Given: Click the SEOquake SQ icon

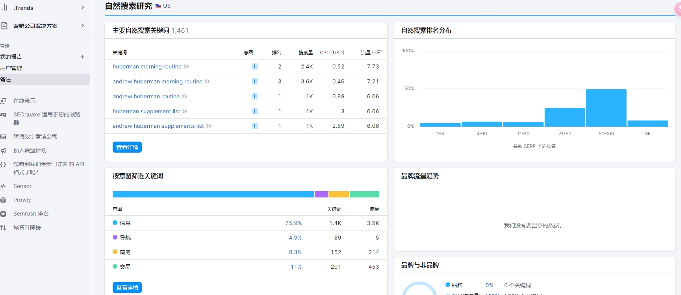Looking at the screenshot, I should [x=4, y=114].
